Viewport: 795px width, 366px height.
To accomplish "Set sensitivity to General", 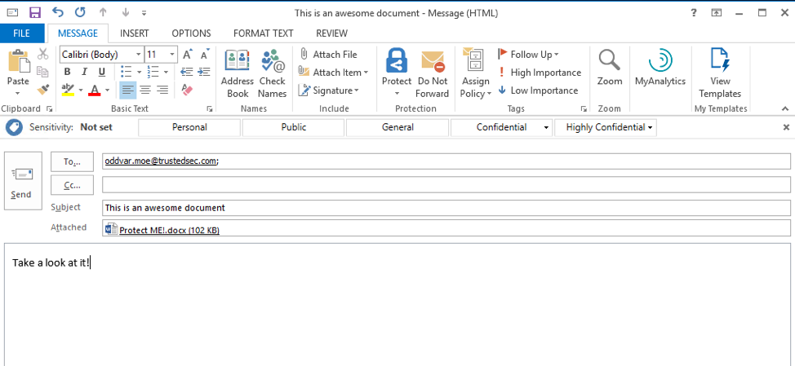I will pyautogui.click(x=398, y=127).
